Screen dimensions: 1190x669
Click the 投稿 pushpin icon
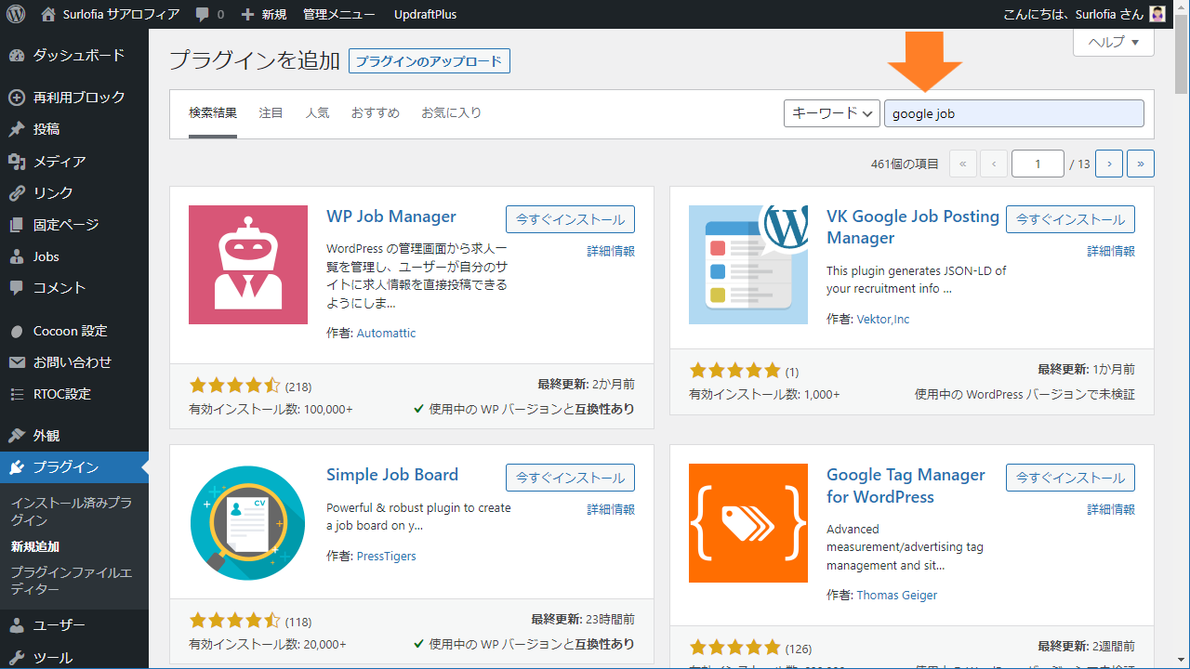coord(16,129)
